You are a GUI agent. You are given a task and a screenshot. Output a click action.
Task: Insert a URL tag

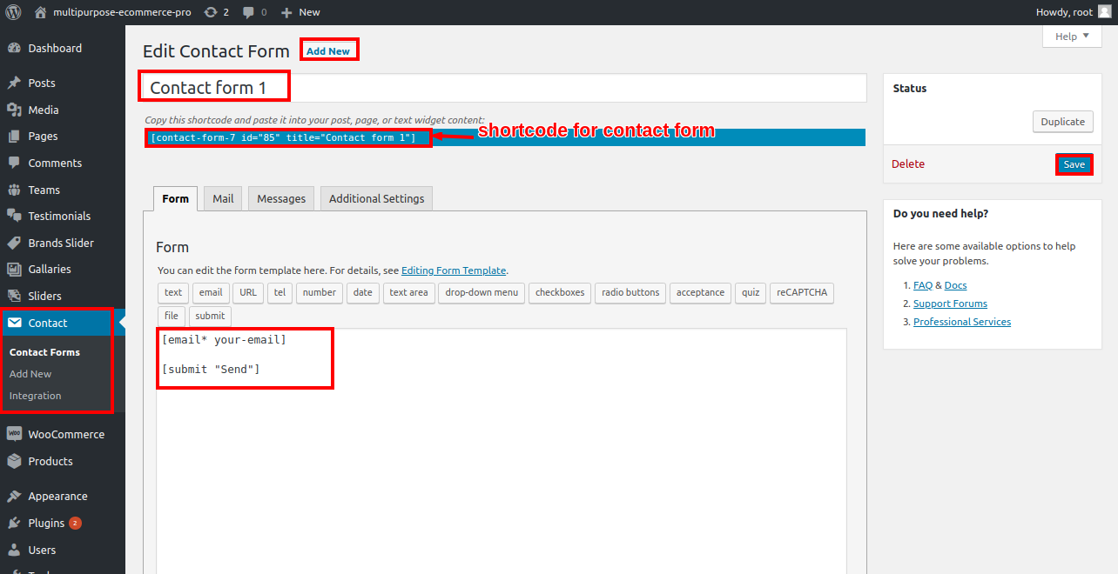248,292
